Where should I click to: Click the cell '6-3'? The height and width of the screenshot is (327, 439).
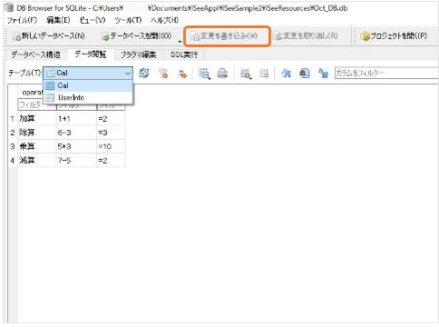76,133
